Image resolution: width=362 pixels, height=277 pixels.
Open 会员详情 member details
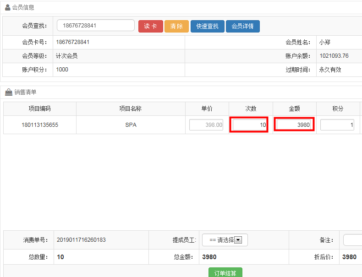[x=242, y=26]
